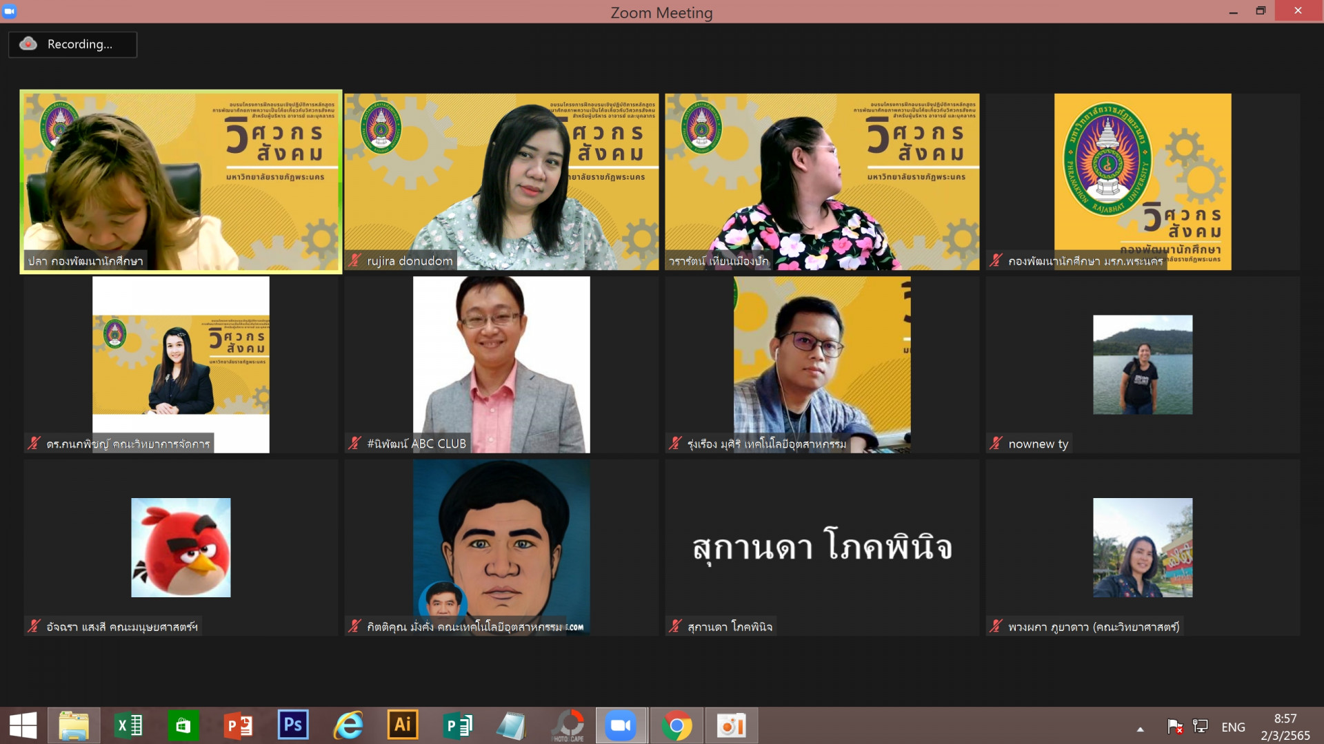Click name label วรารัตน์ เทียนเมืองปัก
This screenshot has height=744, width=1324.
[x=719, y=261]
